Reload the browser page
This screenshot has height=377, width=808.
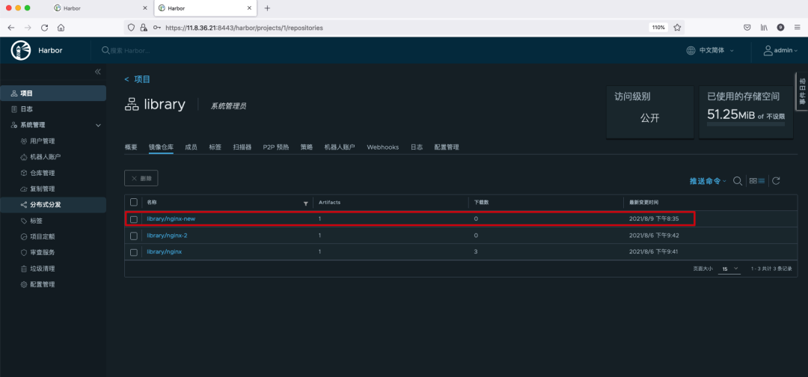tap(45, 27)
